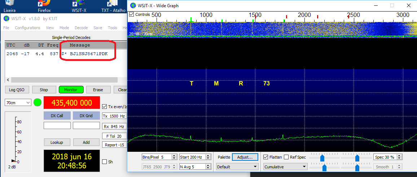Click the WSJT-X globe icon in main title bar

coord(6,19)
